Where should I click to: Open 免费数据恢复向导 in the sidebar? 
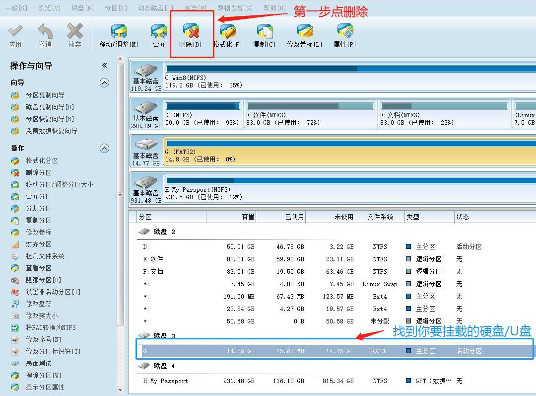click(x=52, y=131)
